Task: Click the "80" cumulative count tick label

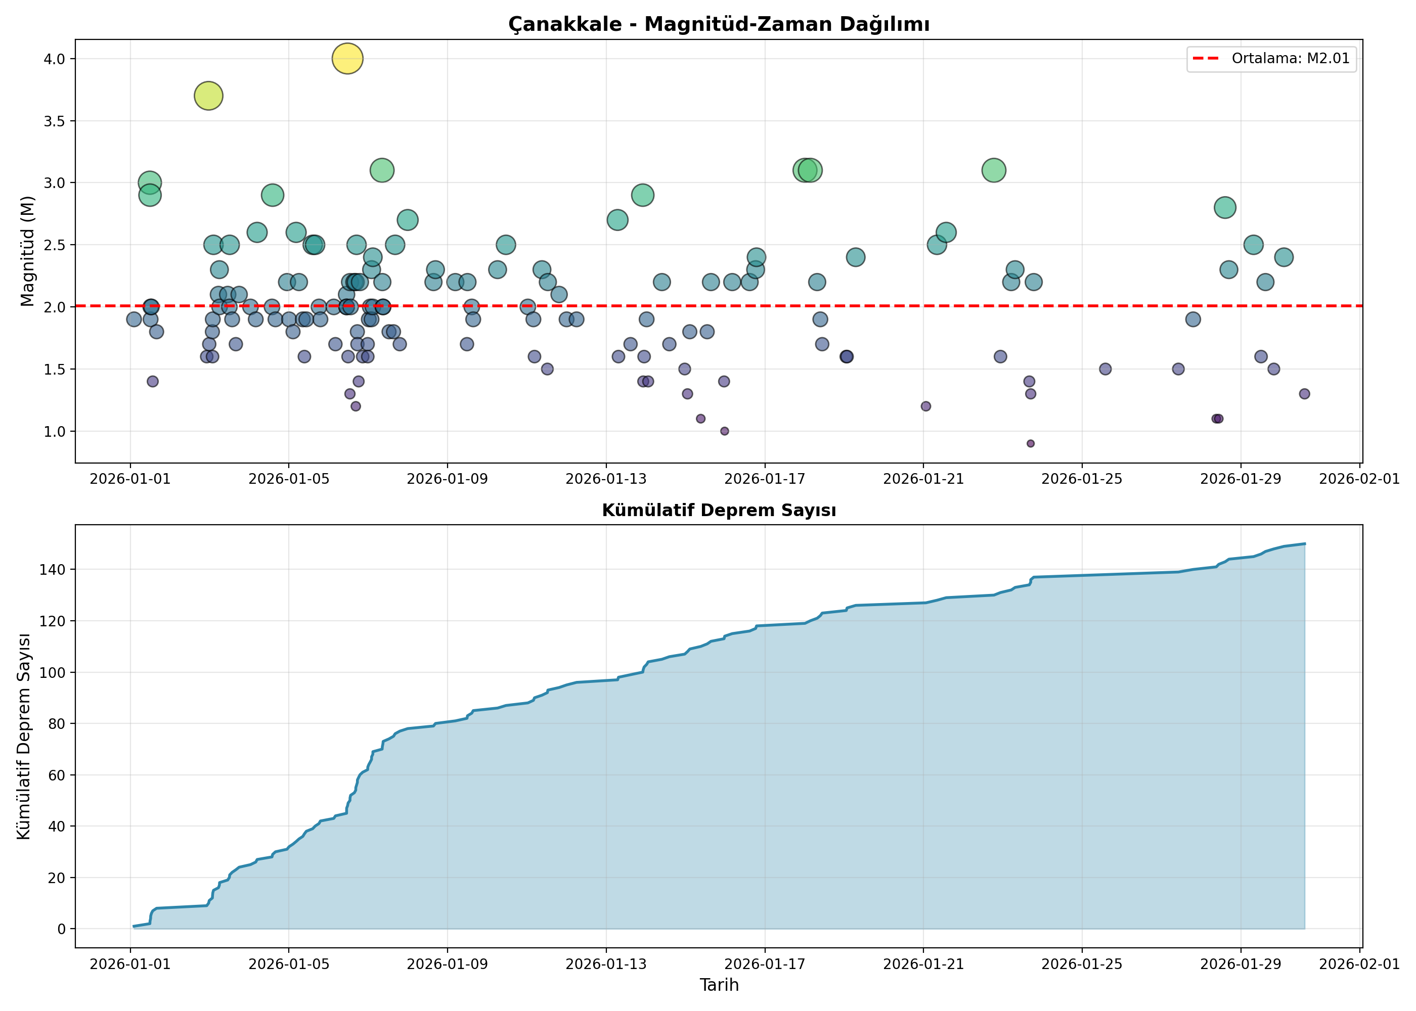Action: tap(57, 724)
